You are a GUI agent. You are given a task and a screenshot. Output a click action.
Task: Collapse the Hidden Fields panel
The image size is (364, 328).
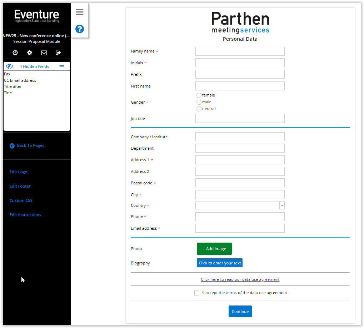pos(62,66)
